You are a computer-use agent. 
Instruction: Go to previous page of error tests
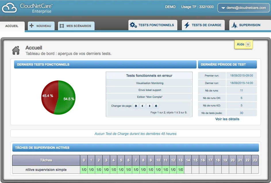point(143,106)
